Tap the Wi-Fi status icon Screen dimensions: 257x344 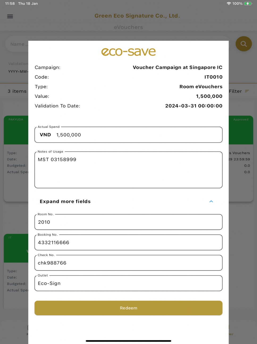(229, 3)
